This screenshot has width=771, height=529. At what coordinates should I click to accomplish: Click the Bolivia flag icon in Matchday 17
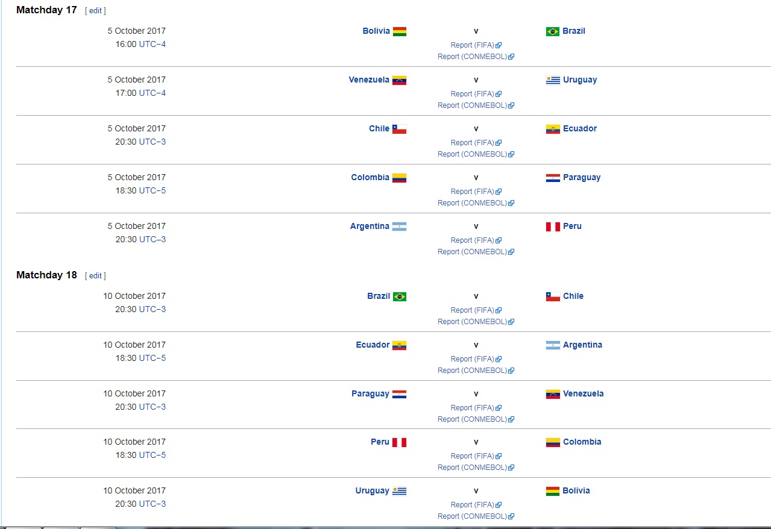pos(399,31)
